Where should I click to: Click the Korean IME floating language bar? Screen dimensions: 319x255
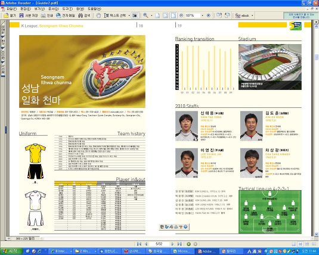[x=174, y=227]
